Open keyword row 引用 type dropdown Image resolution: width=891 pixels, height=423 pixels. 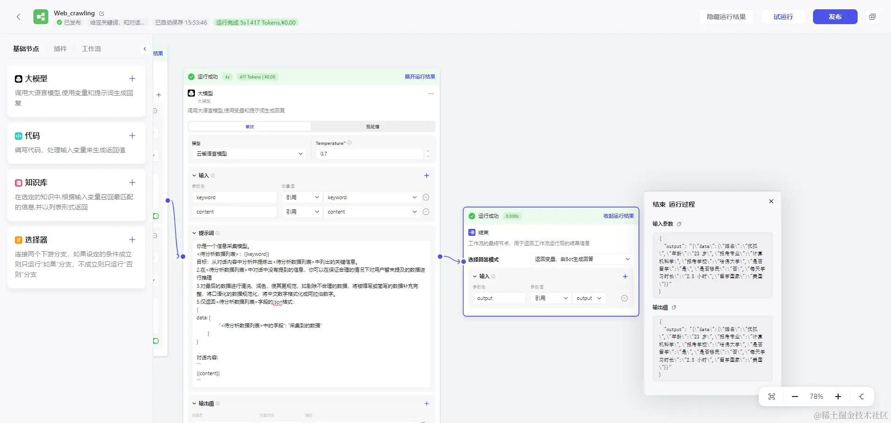(x=302, y=197)
